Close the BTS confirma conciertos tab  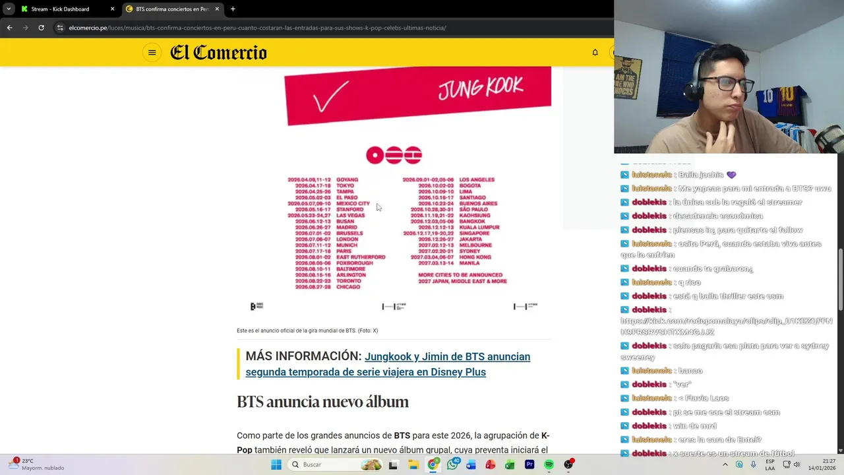217,9
